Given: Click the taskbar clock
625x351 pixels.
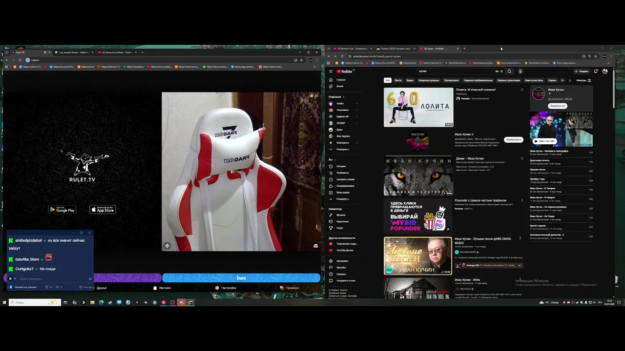Looking at the screenshot, I should point(609,302).
